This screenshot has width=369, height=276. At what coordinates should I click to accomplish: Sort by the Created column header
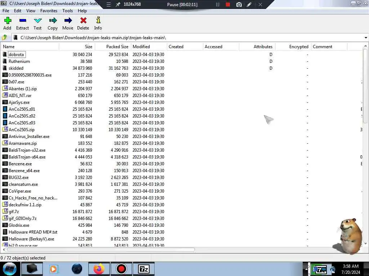pyautogui.click(x=185, y=47)
